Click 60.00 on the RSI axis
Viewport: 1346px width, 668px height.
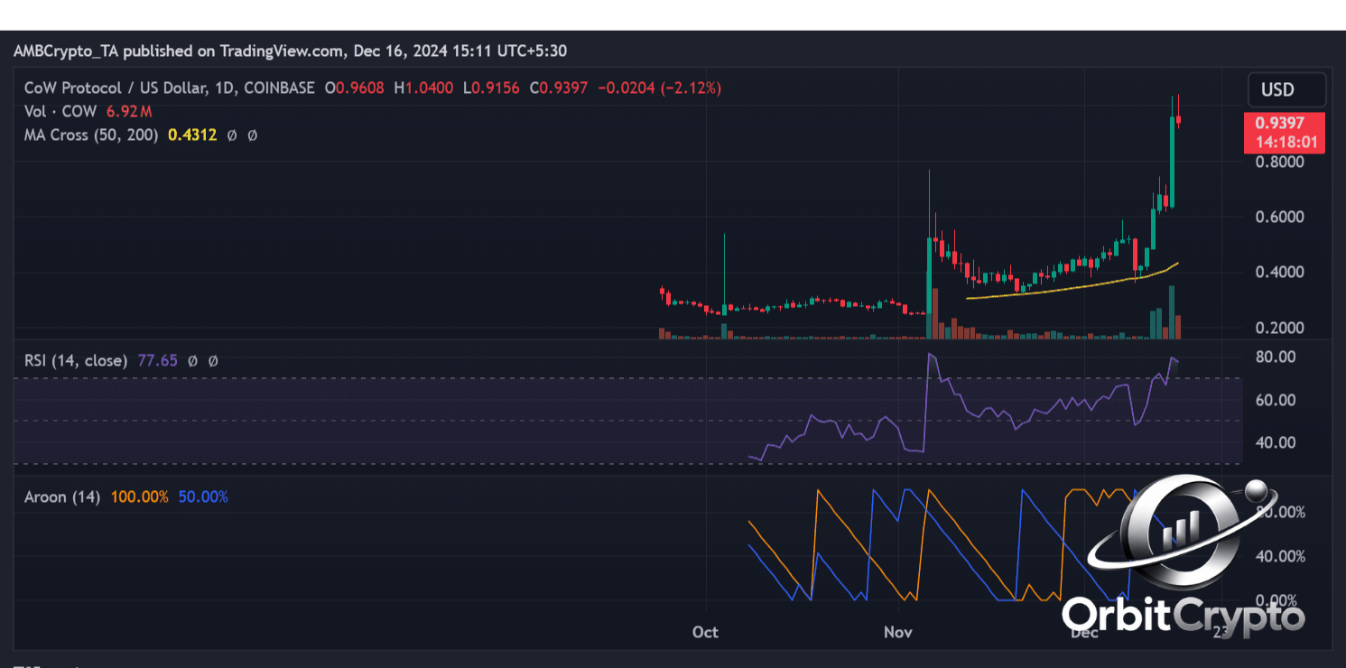click(1276, 400)
